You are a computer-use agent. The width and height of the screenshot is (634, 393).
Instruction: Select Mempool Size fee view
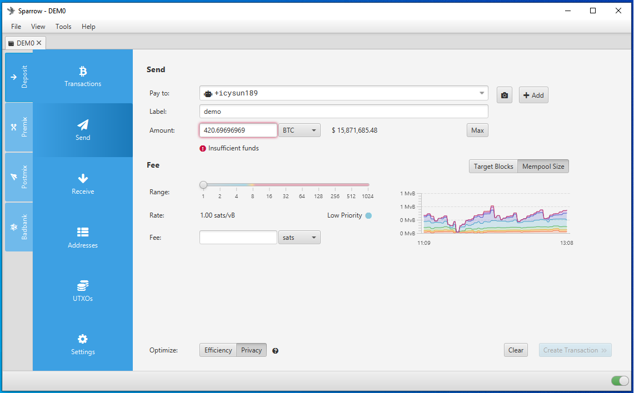pos(543,167)
